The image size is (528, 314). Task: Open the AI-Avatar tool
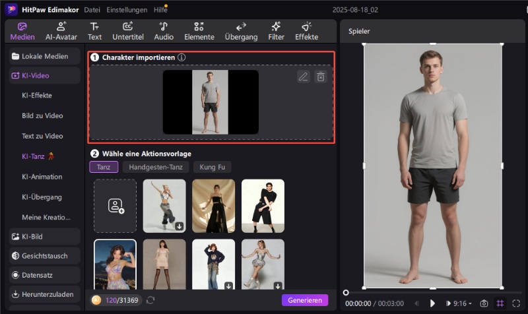click(61, 31)
